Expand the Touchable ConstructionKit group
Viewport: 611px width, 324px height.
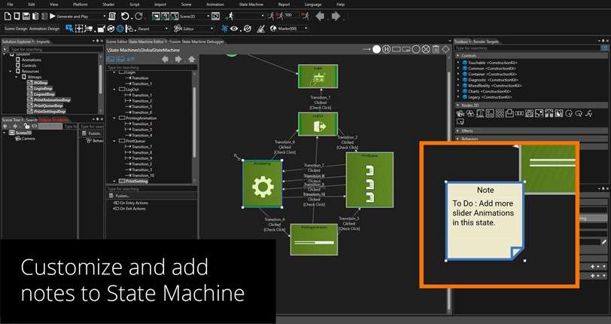pyautogui.click(x=457, y=64)
